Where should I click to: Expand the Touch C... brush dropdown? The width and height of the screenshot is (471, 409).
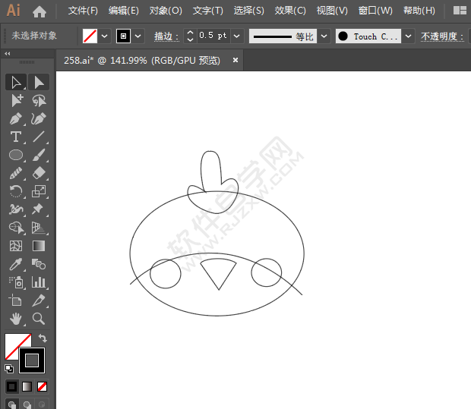[x=409, y=36]
